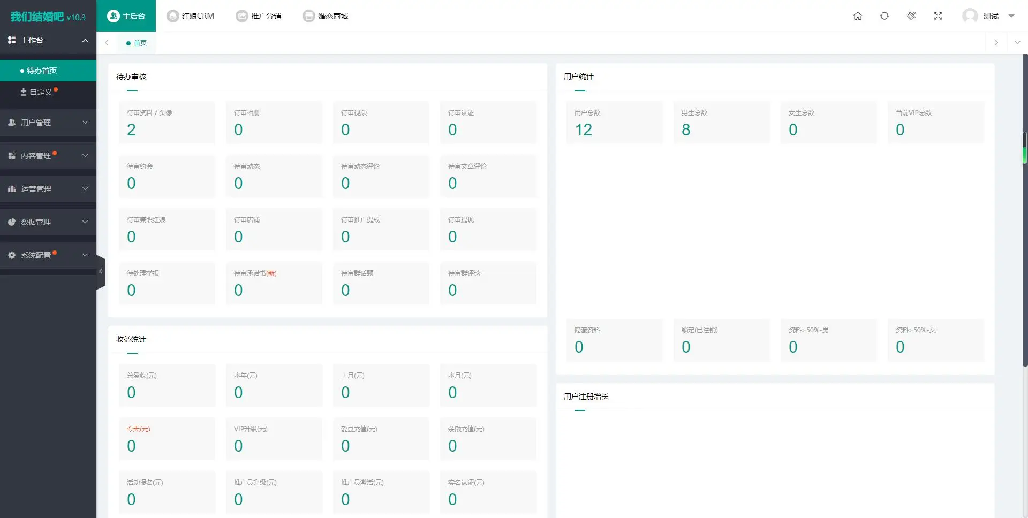The width and height of the screenshot is (1028, 518).
Task: Open 婚恋商城 module
Action: (326, 16)
